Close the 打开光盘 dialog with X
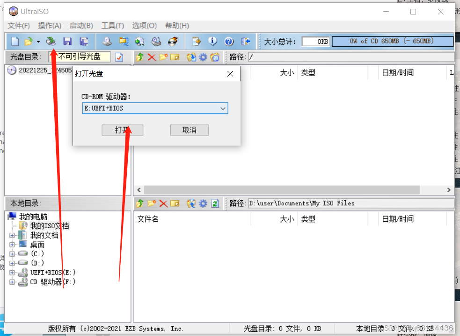 click(230, 74)
